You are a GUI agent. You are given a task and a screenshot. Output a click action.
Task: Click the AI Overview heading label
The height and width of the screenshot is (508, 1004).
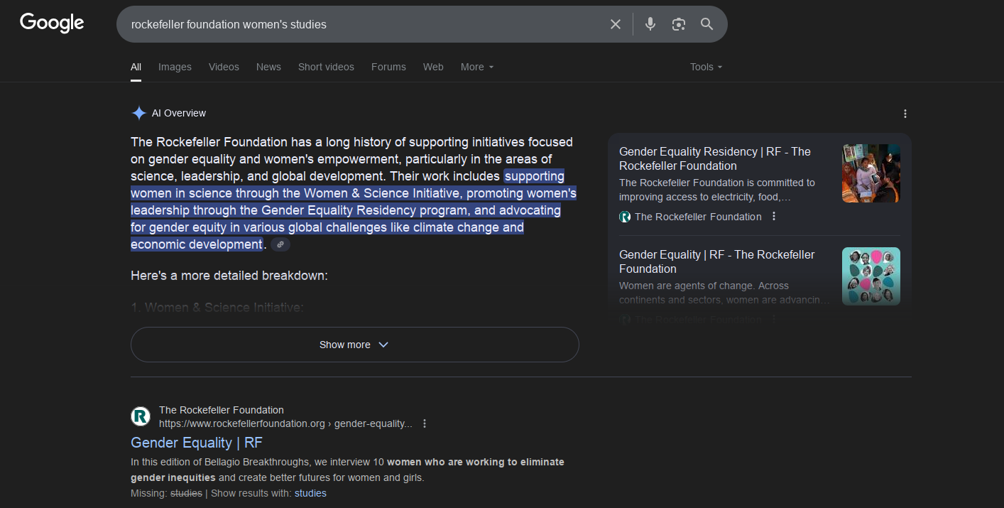click(179, 113)
